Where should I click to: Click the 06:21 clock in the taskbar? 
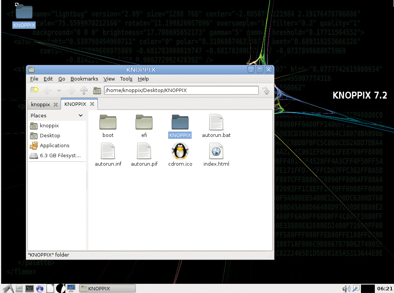(385, 289)
